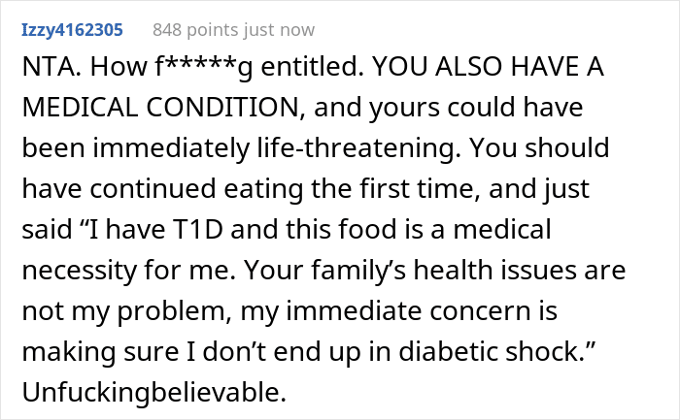Click the phrase 'MEDICAL CONDITION'
Screen dimensions: 680x420
tap(160, 108)
